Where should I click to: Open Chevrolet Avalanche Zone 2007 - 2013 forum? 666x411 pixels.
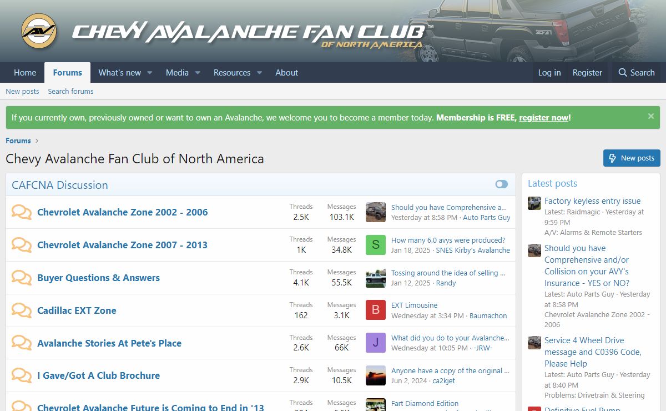click(x=122, y=245)
